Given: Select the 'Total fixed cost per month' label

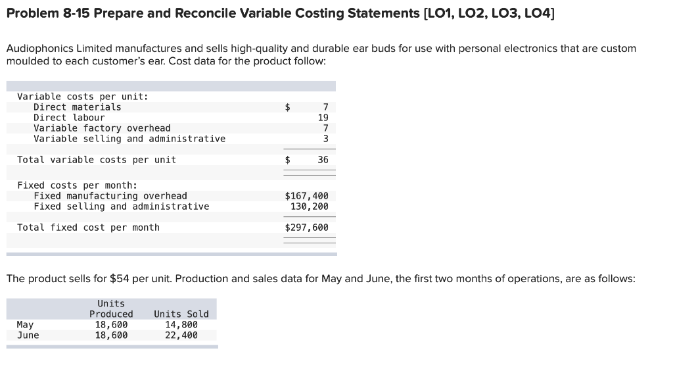Looking at the screenshot, I should point(89,228).
